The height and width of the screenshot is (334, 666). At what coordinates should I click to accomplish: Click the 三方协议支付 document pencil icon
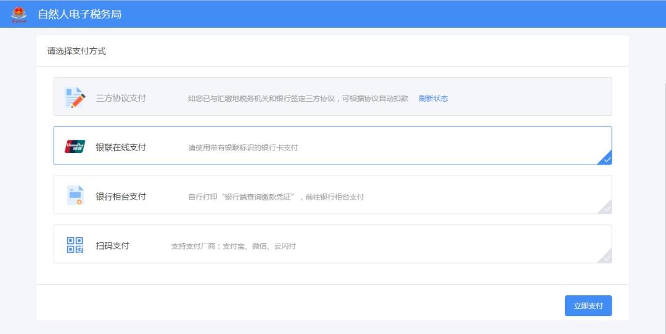(x=75, y=97)
